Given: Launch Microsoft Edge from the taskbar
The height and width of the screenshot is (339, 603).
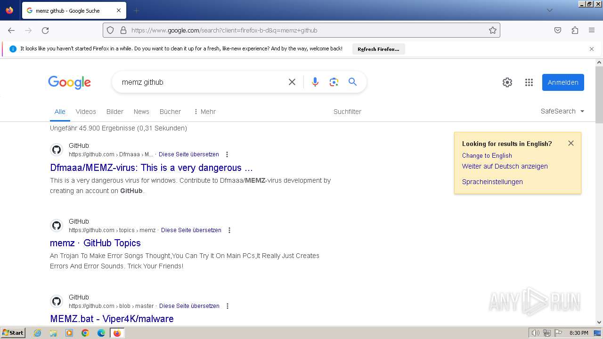Looking at the screenshot, I should click(101, 333).
